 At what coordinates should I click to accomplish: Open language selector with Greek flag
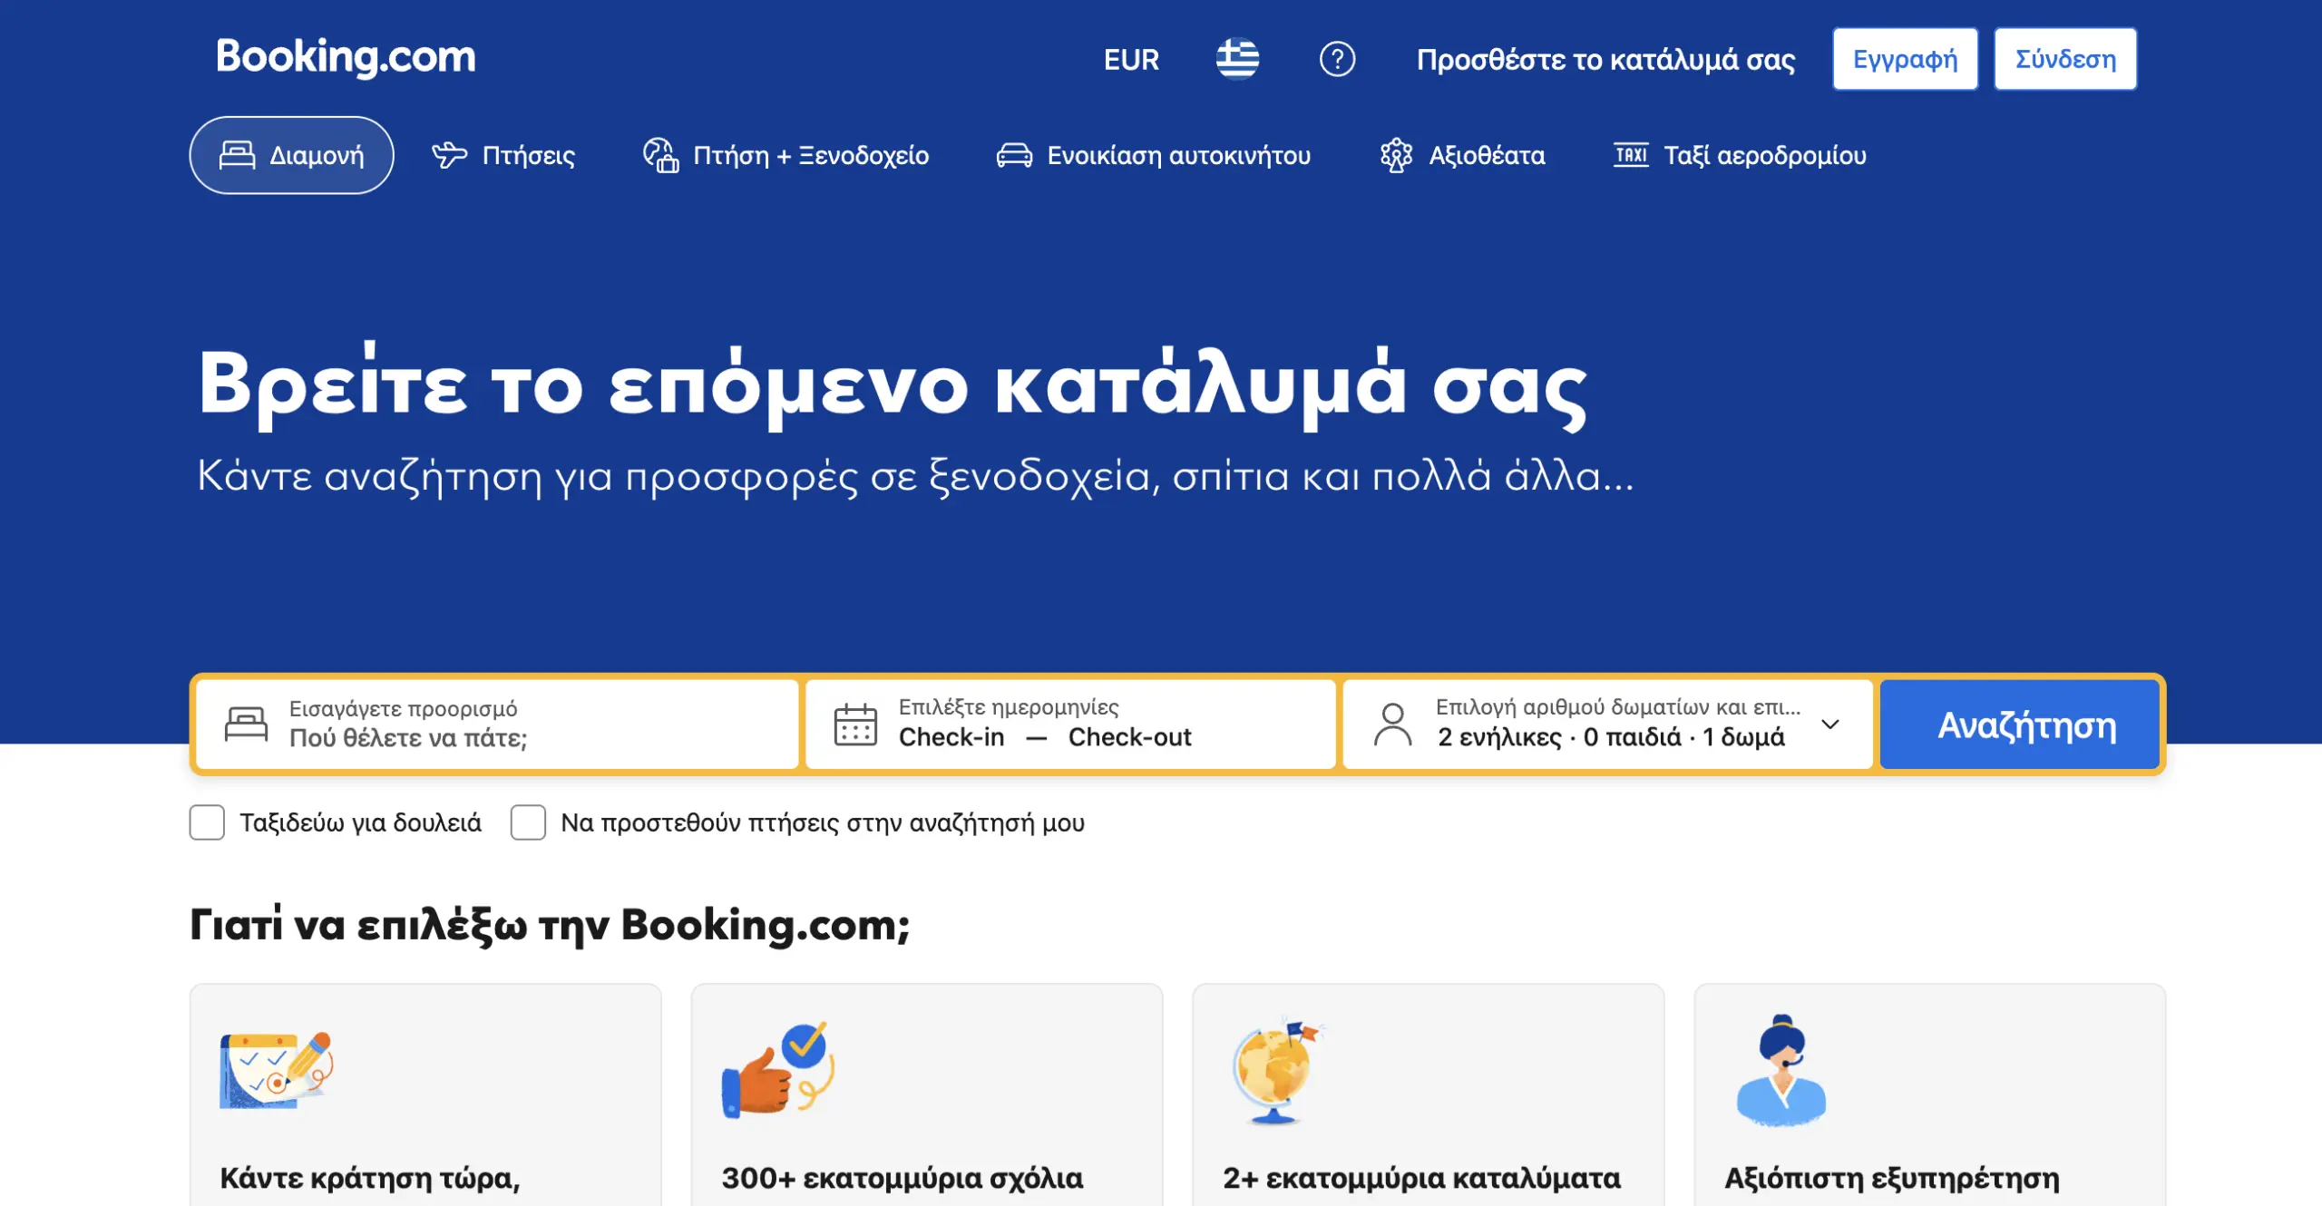tap(1237, 59)
